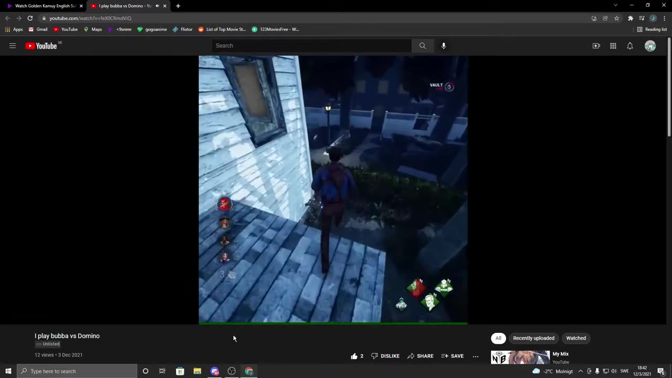Open the 123MoviesFree bookmark
Viewport: 672px width, 378px height.
click(276, 29)
